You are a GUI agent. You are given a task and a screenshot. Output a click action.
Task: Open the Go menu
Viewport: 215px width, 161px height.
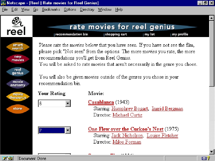(x=36, y=9)
